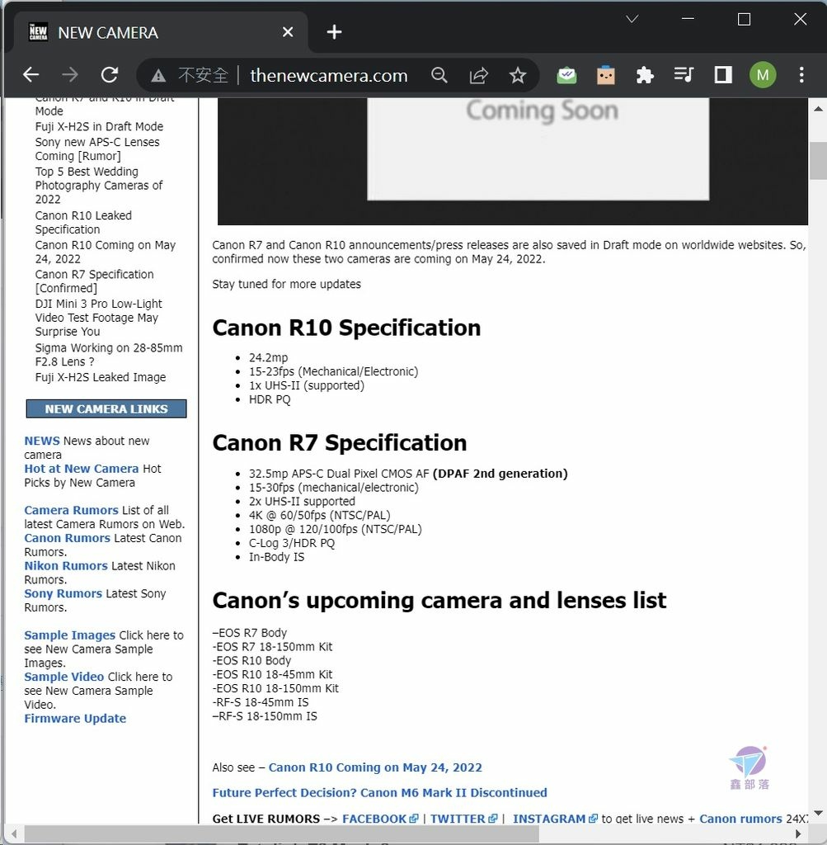
Task: Open the profile M avatar
Action: (763, 75)
